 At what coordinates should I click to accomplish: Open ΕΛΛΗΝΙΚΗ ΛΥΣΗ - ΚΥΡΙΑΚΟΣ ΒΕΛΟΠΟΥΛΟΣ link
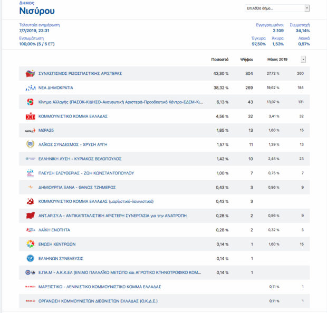(x=80, y=159)
